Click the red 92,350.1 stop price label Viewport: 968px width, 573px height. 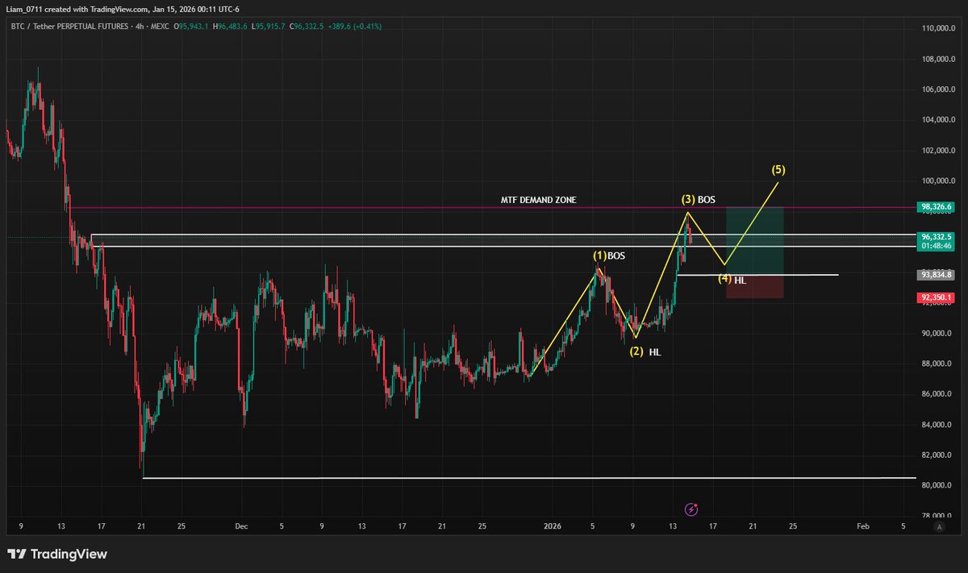pos(936,297)
